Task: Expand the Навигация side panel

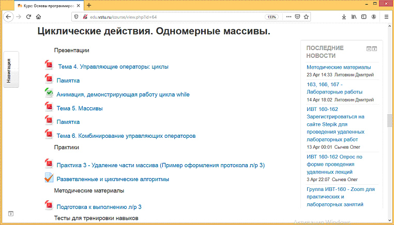Action: 10,70
